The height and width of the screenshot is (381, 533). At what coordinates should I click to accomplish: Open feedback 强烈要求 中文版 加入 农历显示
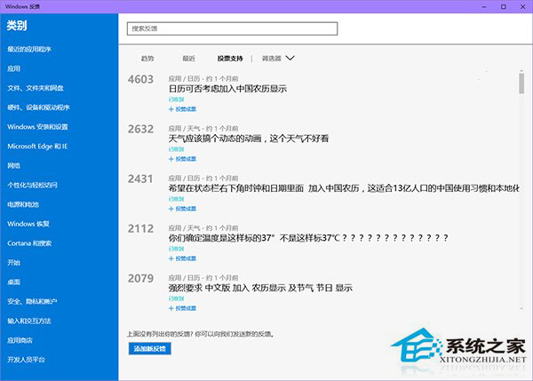click(x=260, y=288)
